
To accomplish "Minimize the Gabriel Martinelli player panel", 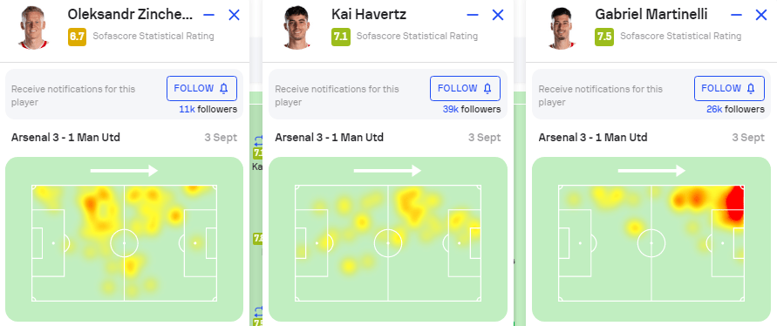I will click(736, 16).
